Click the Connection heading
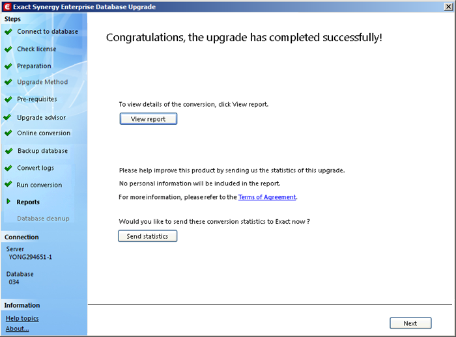This screenshot has width=456, height=337. 21,237
